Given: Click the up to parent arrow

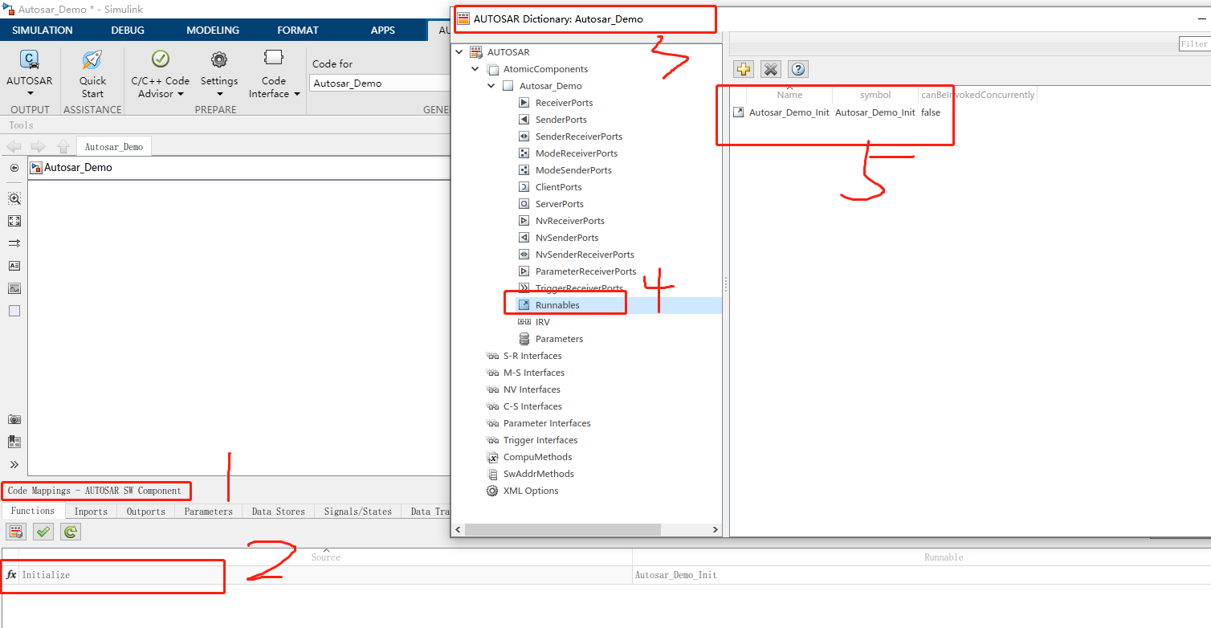Looking at the screenshot, I should click(x=63, y=146).
